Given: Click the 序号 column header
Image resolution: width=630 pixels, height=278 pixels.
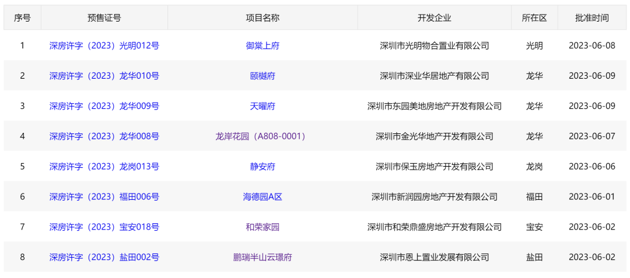Looking at the screenshot, I should click(x=23, y=17).
